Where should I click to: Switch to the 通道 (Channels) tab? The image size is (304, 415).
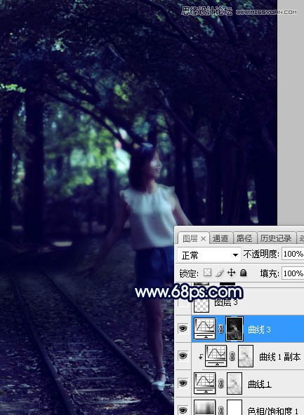click(x=220, y=238)
